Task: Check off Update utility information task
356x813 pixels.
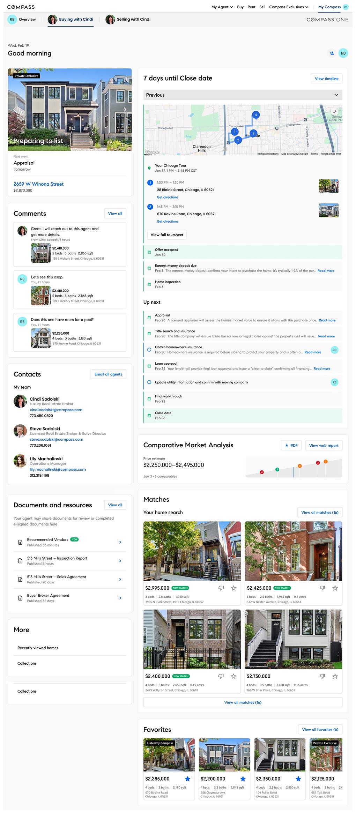Action: pos(149,382)
